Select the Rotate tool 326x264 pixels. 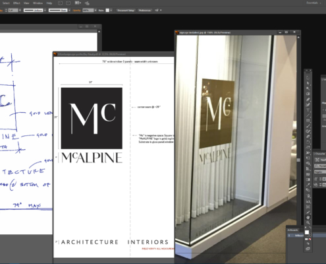[308, 142]
